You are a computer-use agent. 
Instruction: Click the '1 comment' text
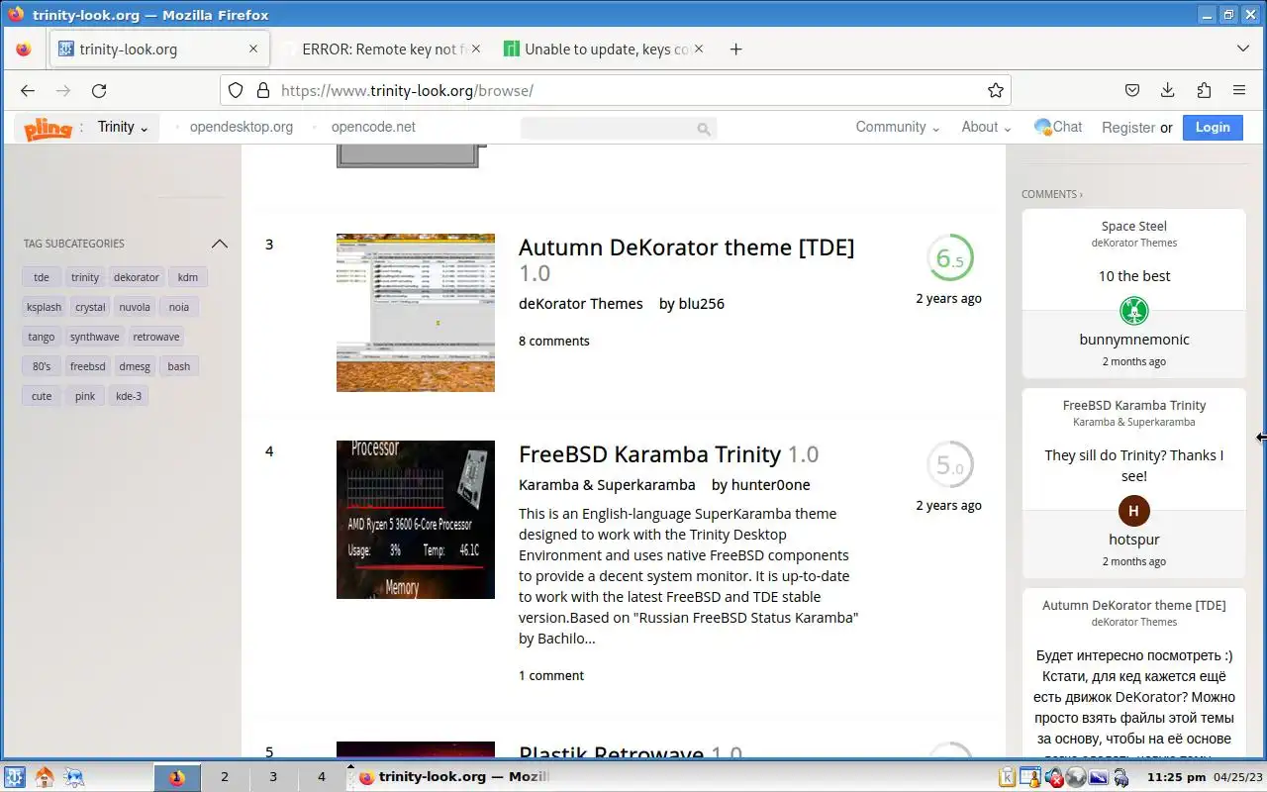pyautogui.click(x=551, y=675)
